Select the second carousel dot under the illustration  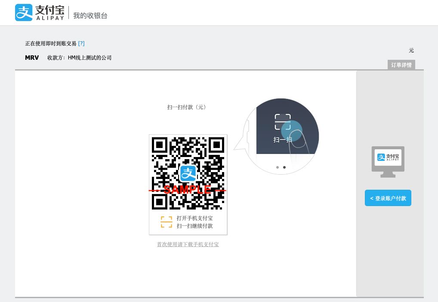pos(284,168)
